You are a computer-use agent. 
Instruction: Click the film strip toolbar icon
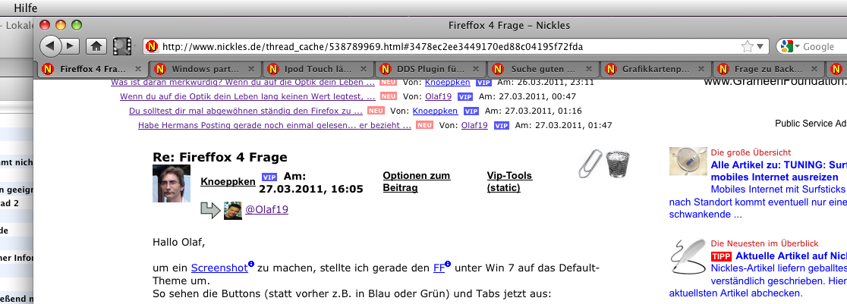point(123,46)
